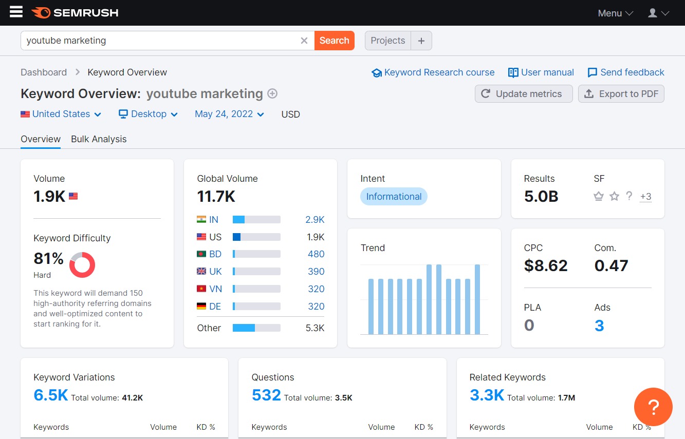685x439 pixels.
Task: Click Export to PDF button
Action: tap(621, 94)
